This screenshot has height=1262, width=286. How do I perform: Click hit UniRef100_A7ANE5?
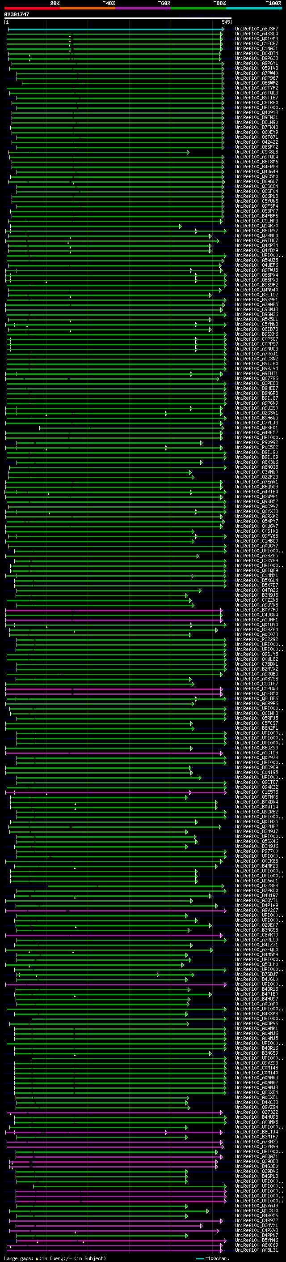(x=256, y=305)
